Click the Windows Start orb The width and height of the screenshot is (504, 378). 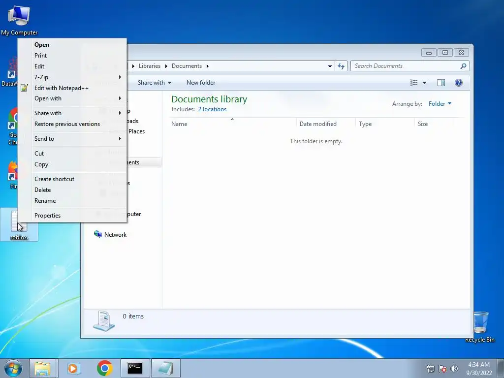(13, 368)
